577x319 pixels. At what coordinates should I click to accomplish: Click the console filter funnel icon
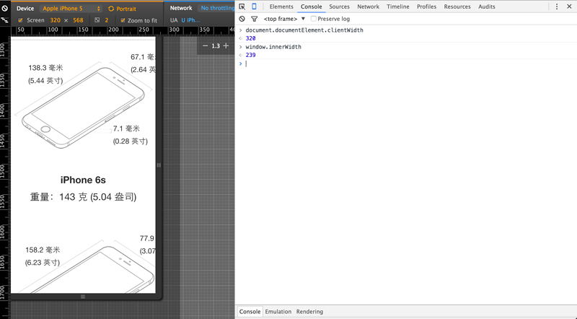[255, 19]
